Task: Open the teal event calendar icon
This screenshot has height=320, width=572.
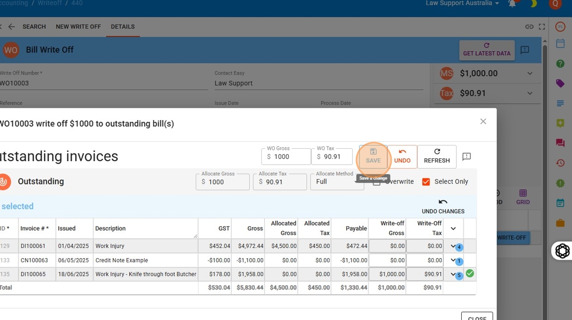Action: 560,203
